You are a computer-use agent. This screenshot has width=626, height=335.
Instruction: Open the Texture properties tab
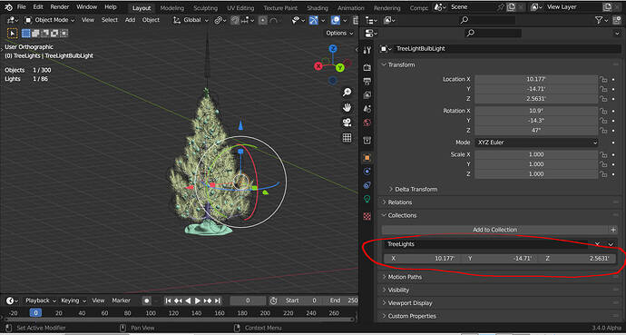pyautogui.click(x=367, y=216)
